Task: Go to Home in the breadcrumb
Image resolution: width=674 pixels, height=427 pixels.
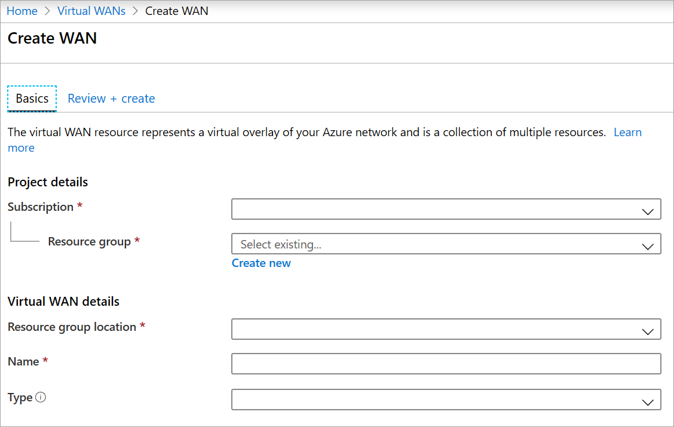Action: pyautogui.click(x=22, y=11)
